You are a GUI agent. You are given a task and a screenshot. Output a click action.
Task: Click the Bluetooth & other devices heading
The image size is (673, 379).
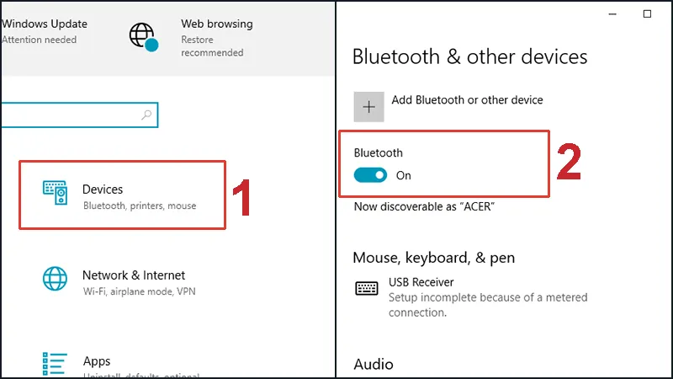pyautogui.click(x=469, y=57)
